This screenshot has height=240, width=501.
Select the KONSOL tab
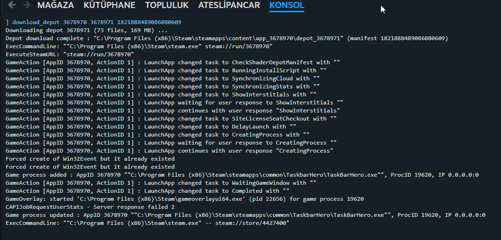286,5
